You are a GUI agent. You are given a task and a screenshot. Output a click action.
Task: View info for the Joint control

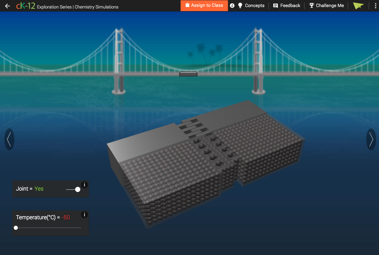(84, 185)
